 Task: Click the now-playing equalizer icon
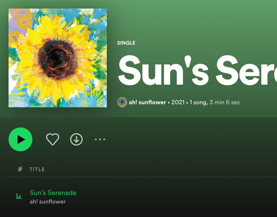[19, 196]
